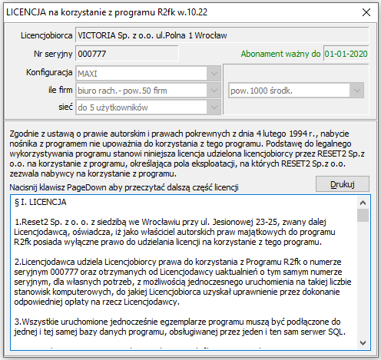
Task: Close the LICENCJA dialog window
Action: 366,12
